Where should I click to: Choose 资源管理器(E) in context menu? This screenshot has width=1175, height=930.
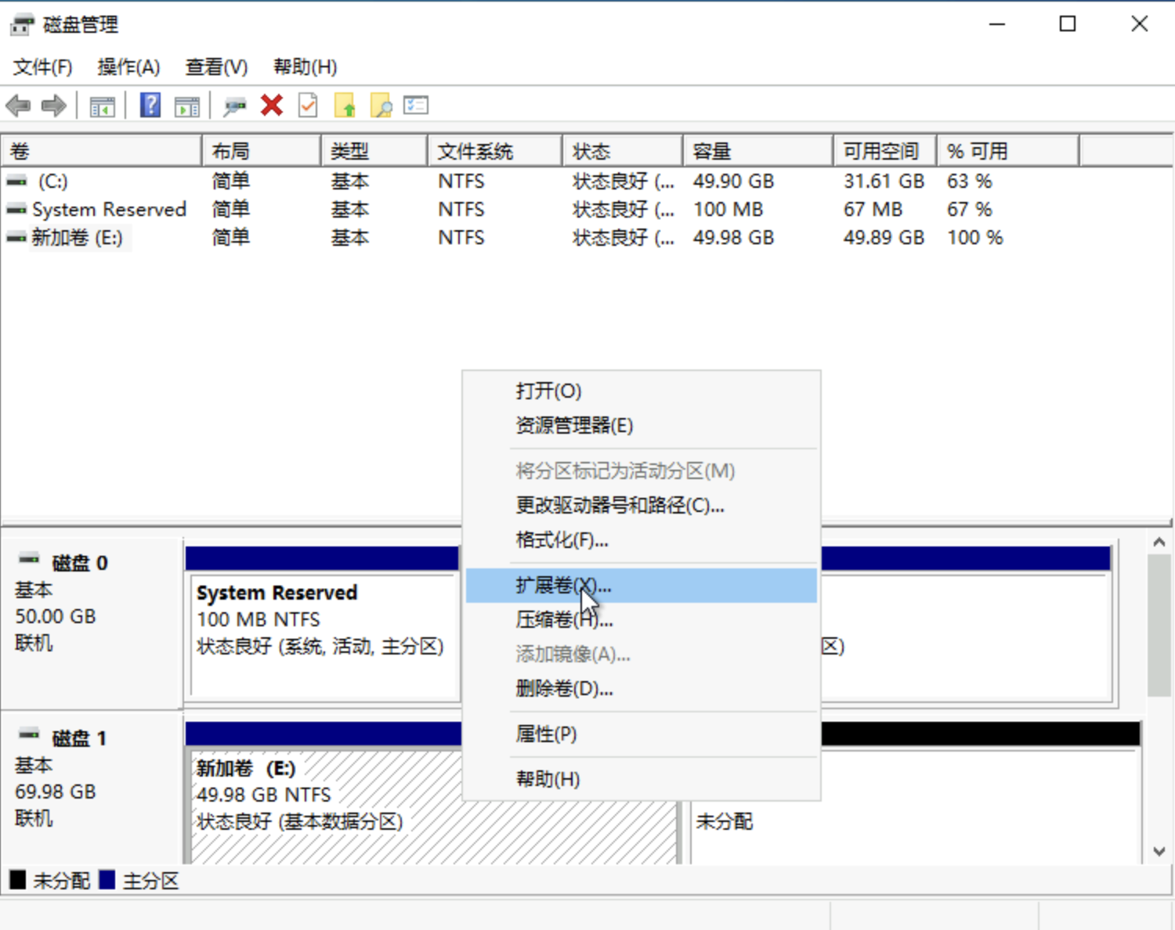click(641, 425)
